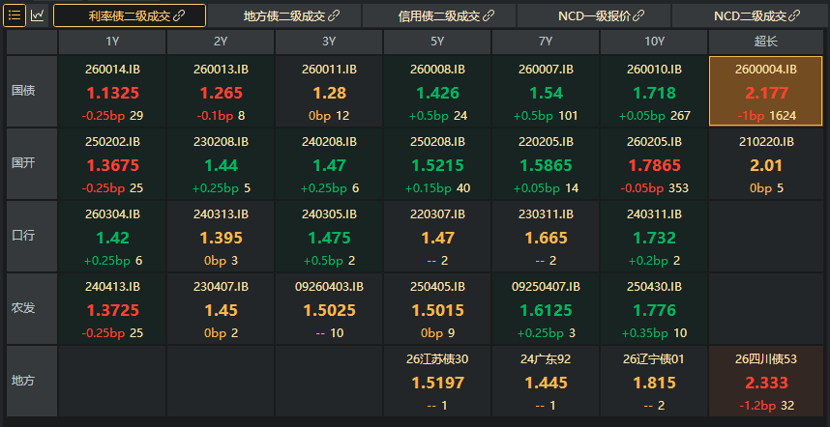Image resolution: width=830 pixels, height=427 pixels.
Task: Switch to 信用债二级成交 tab
Action: [439, 15]
